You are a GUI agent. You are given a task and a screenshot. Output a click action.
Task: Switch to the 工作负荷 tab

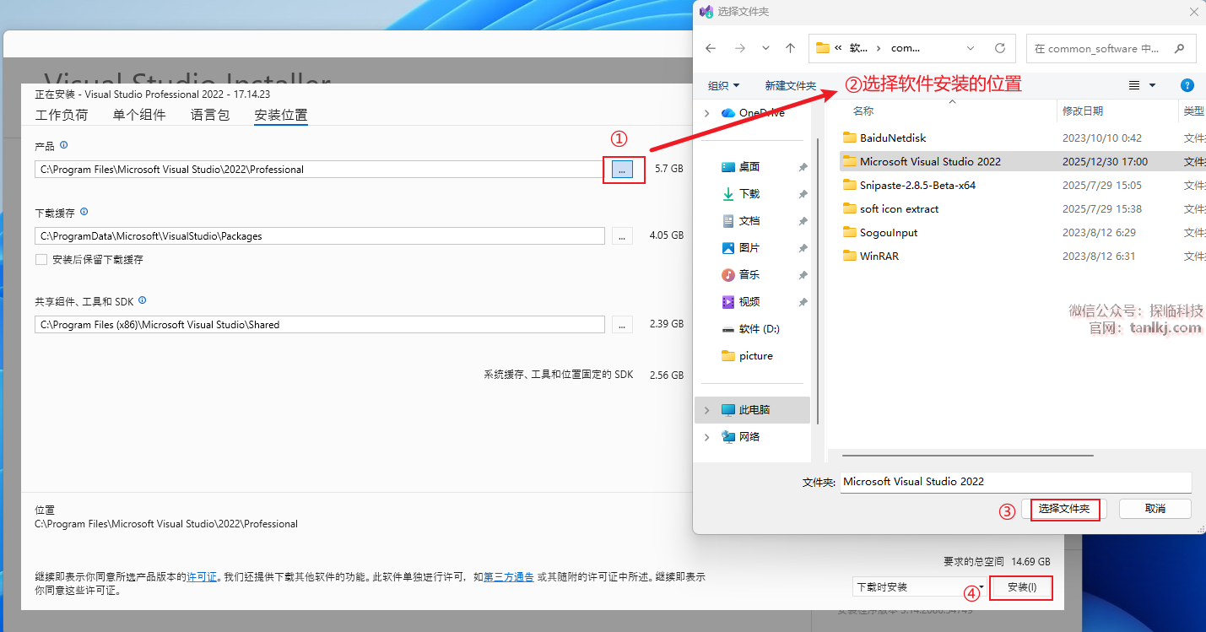coord(62,116)
